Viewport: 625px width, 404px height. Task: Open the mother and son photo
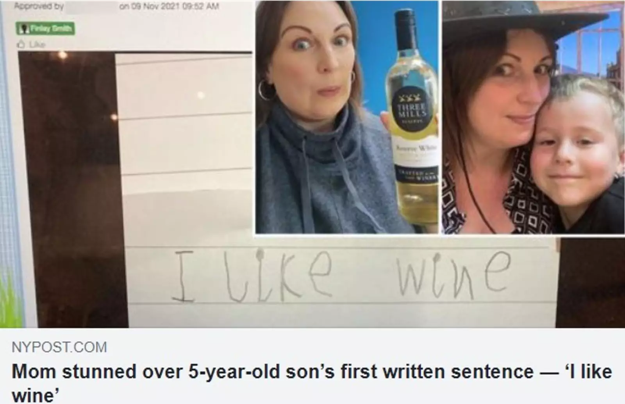[x=533, y=117]
